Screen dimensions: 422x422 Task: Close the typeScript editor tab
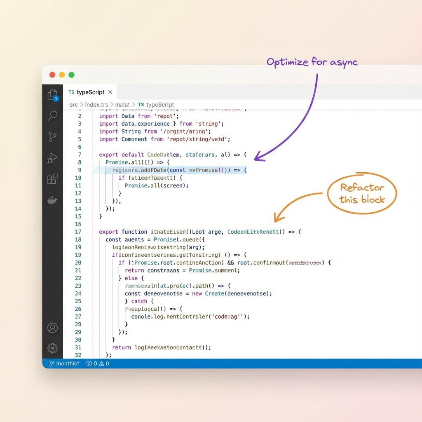[110, 92]
